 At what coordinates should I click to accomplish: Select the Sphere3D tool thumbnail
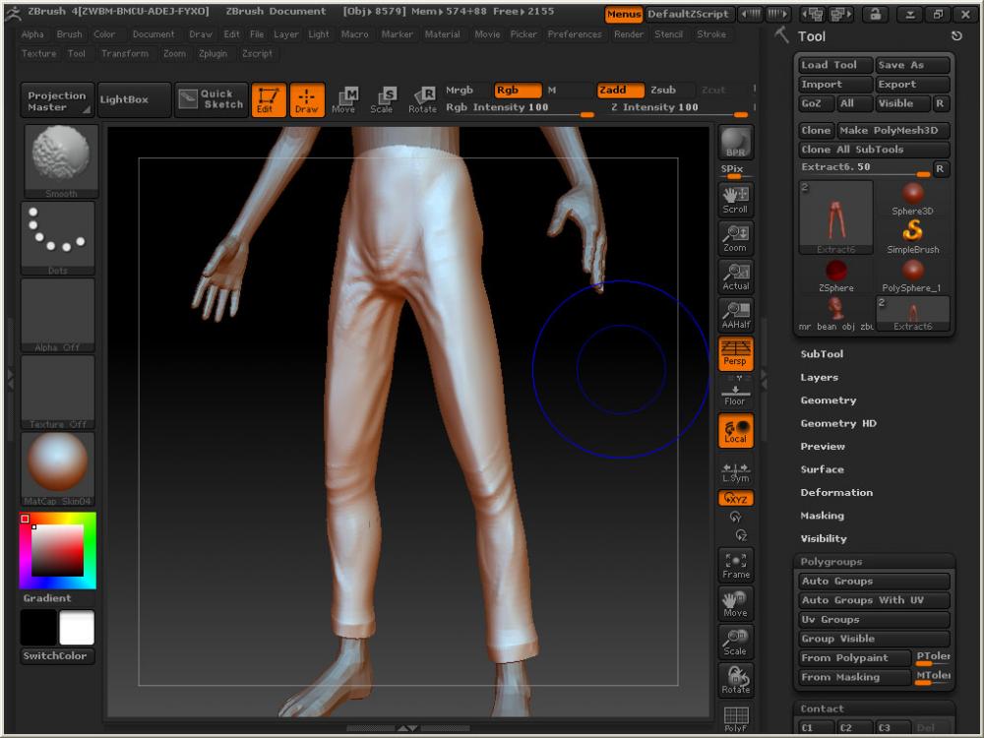point(912,197)
